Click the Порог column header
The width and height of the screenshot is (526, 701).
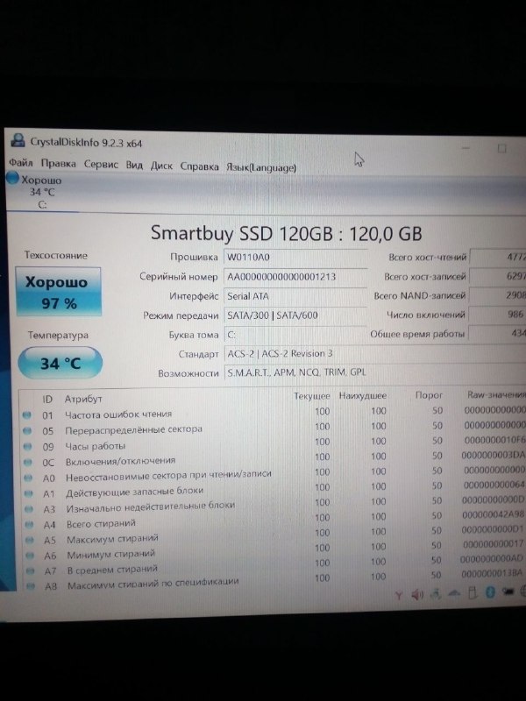click(x=429, y=395)
